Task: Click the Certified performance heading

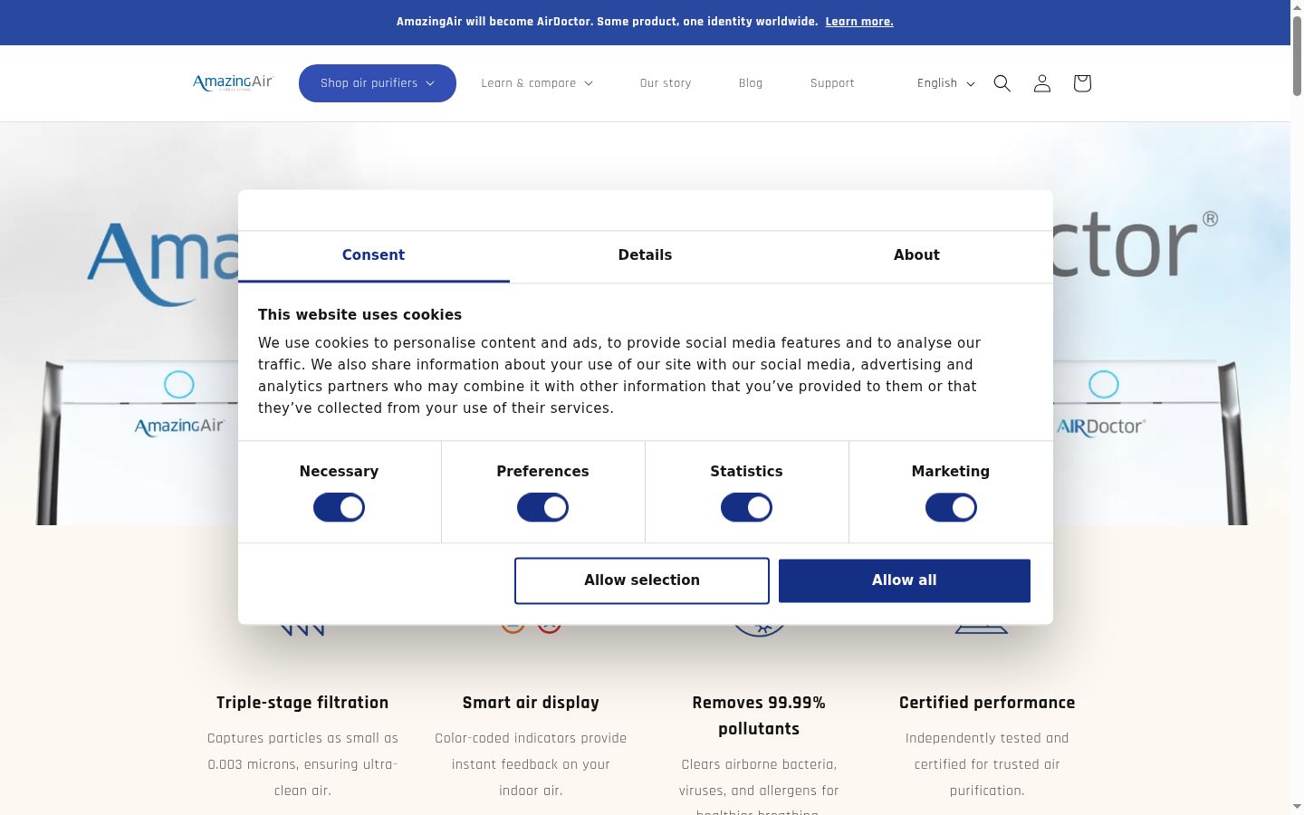Action: tap(987, 703)
